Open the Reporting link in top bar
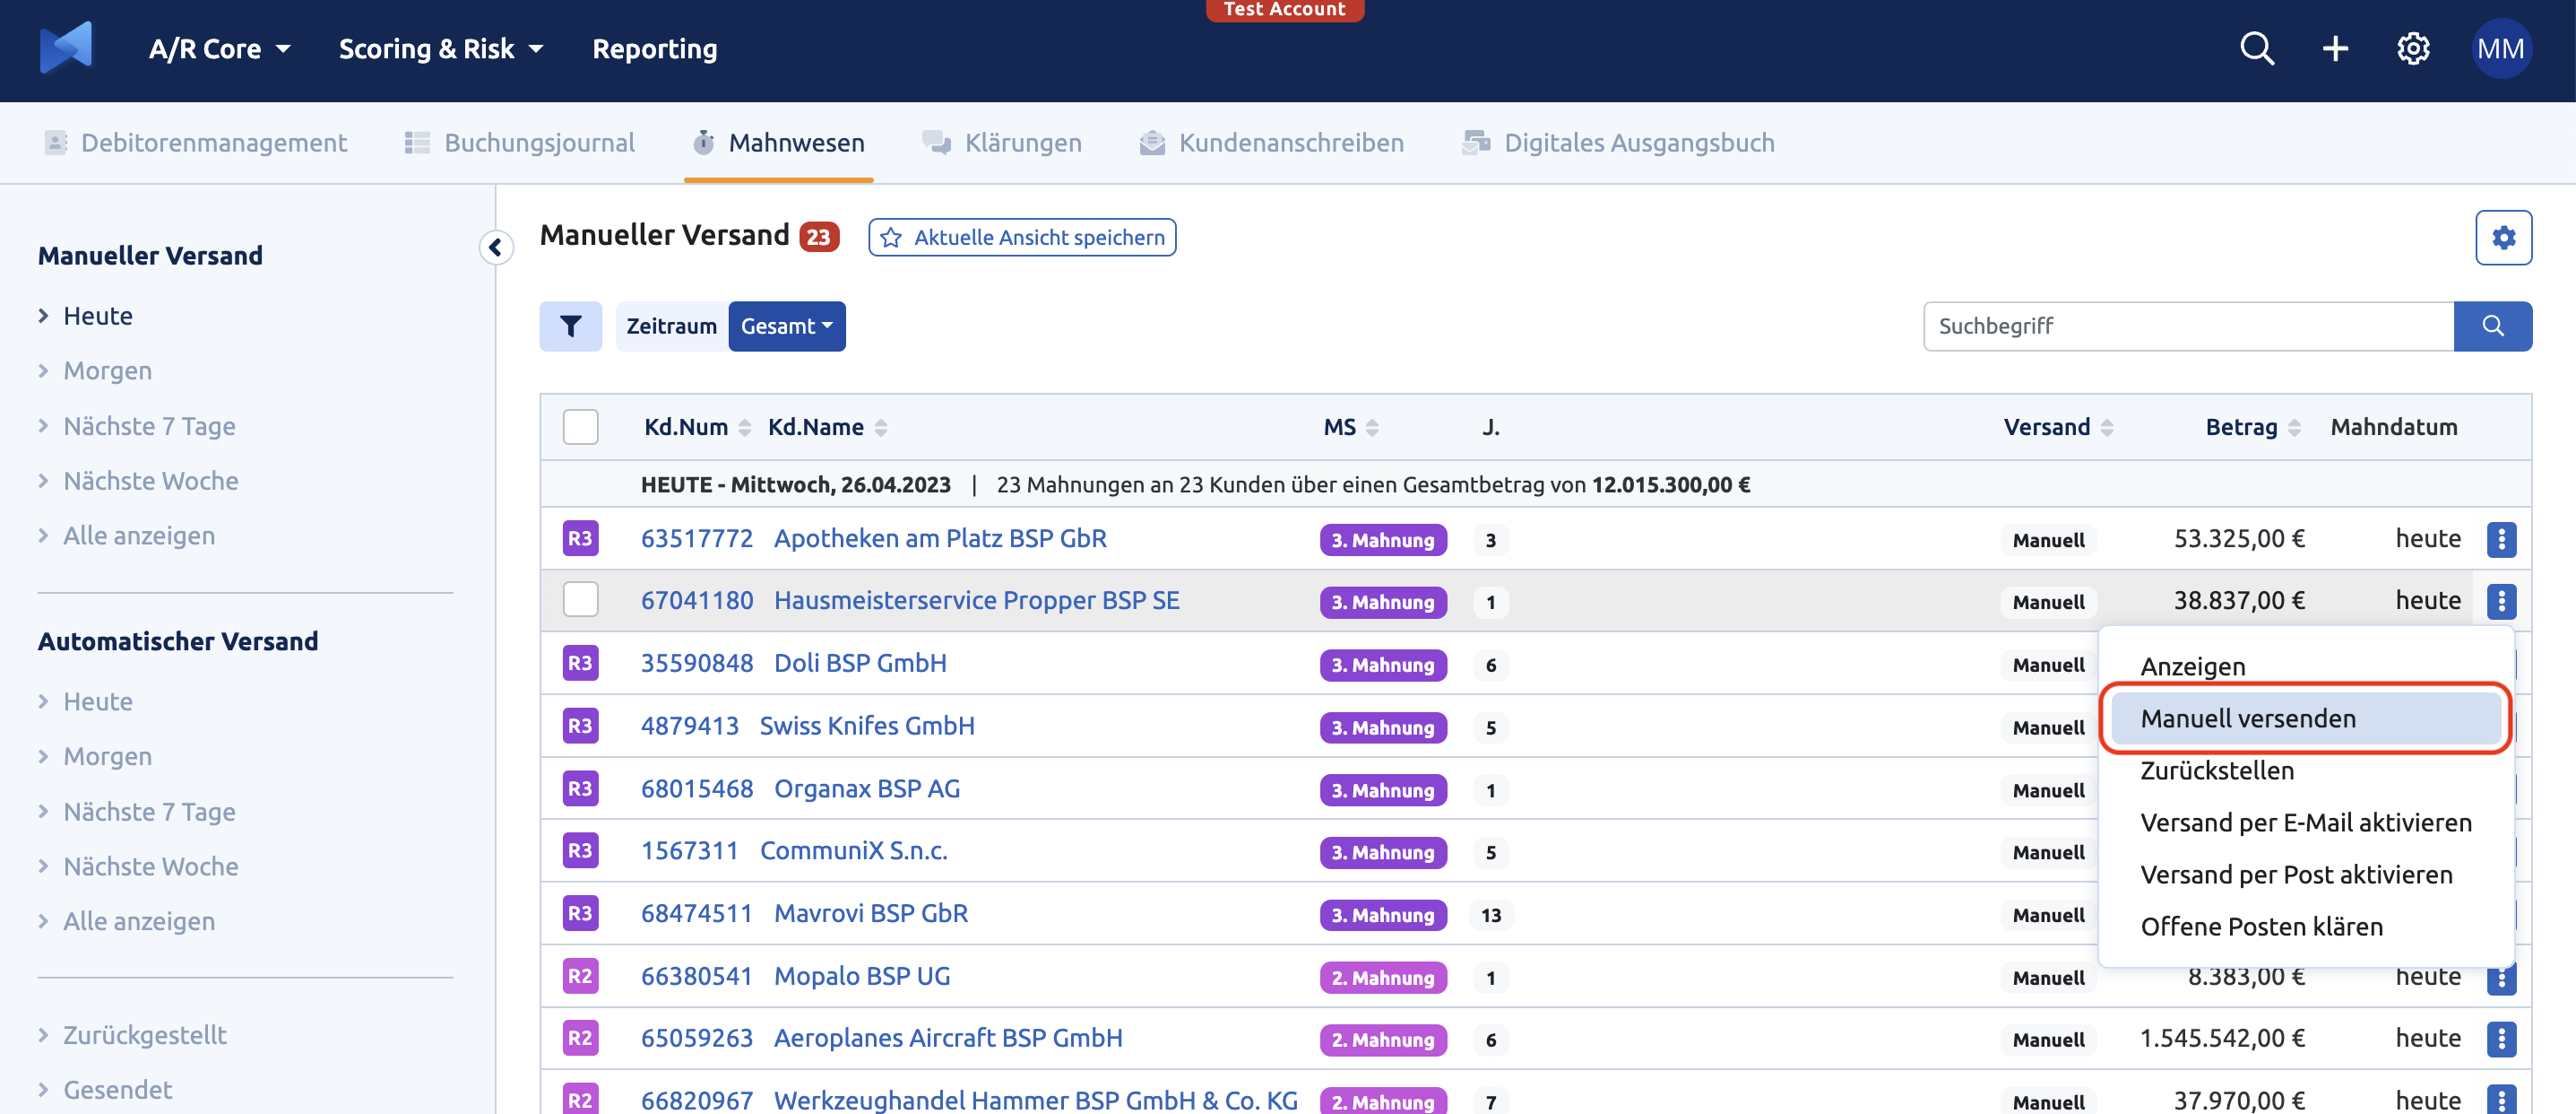The image size is (2576, 1114). click(x=655, y=49)
